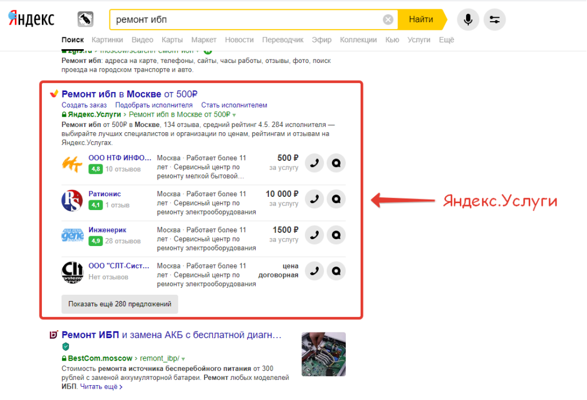Image resolution: width=587 pixels, height=400 pixels.
Task: Open the Ещё more menu
Action: point(446,39)
